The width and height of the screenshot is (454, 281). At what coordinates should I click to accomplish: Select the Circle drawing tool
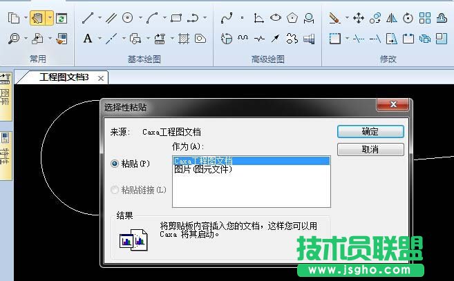click(x=127, y=18)
